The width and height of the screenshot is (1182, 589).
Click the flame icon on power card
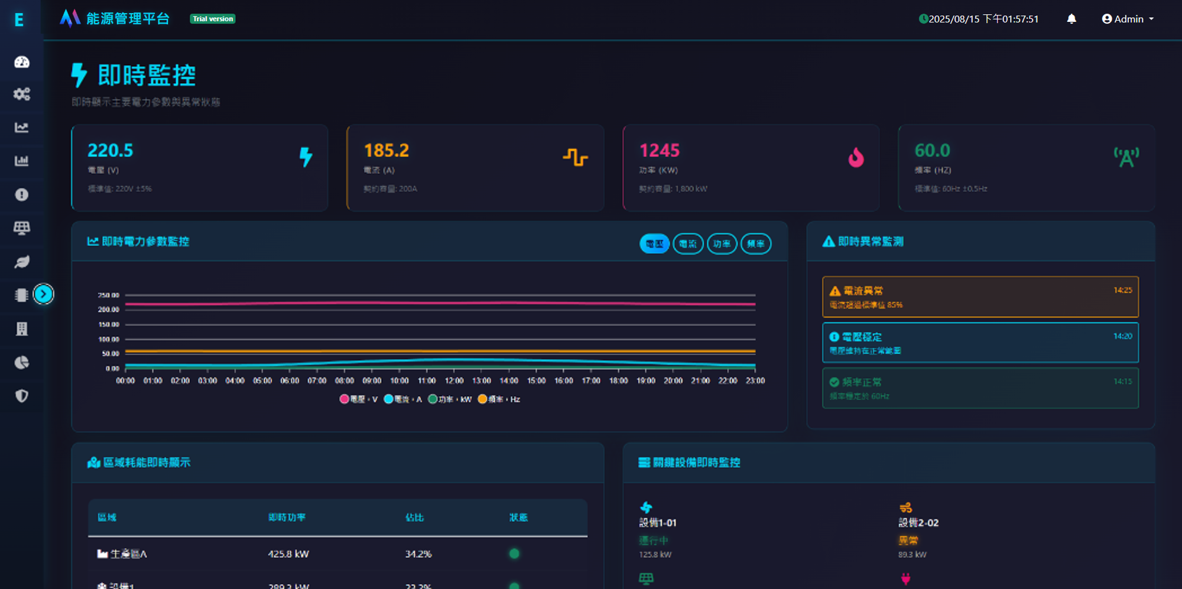[856, 157]
